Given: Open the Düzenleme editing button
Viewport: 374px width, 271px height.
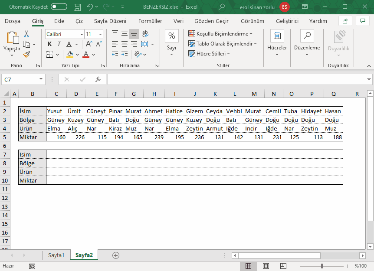Looking at the screenshot, I should click(x=307, y=42).
